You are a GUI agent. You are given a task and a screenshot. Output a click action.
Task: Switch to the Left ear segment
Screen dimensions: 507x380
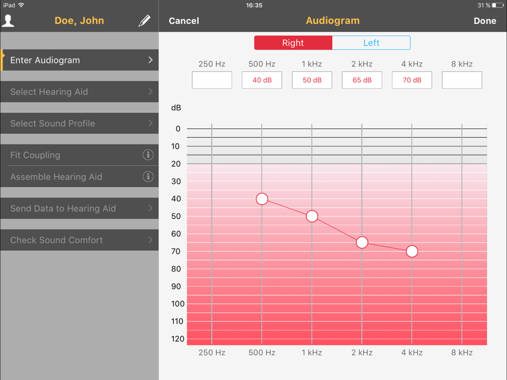pyautogui.click(x=371, y=43)
